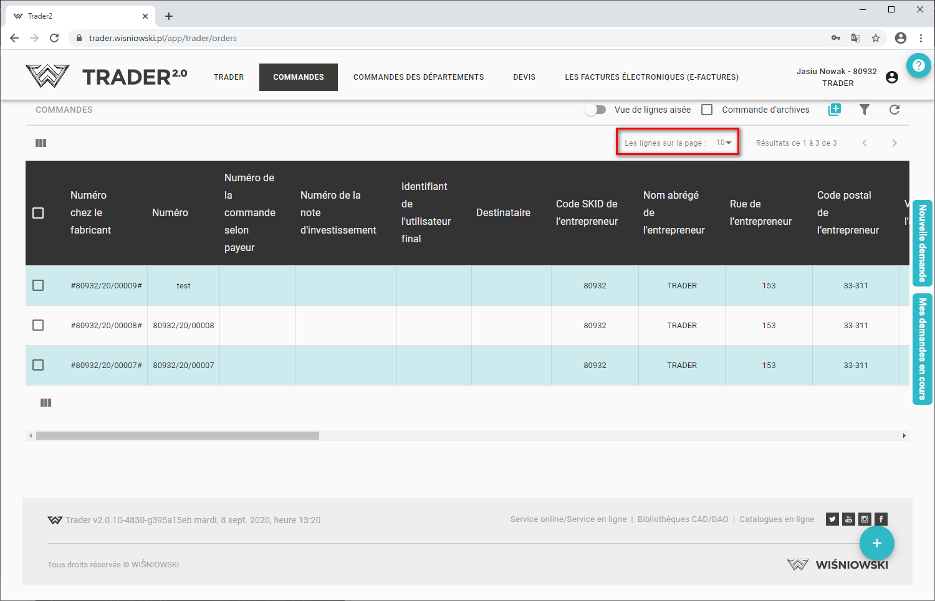Screen dimensions: 935x601
Task: Check the 'Commande d'archives' checkbox
Action: 707,110
